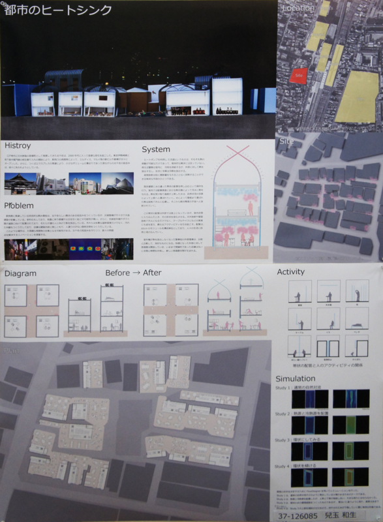The image size is (383, 522).
Task: Select the large yellow highlighted block on the aerial map
Action: pyautogui.click(x=357, y=96)
